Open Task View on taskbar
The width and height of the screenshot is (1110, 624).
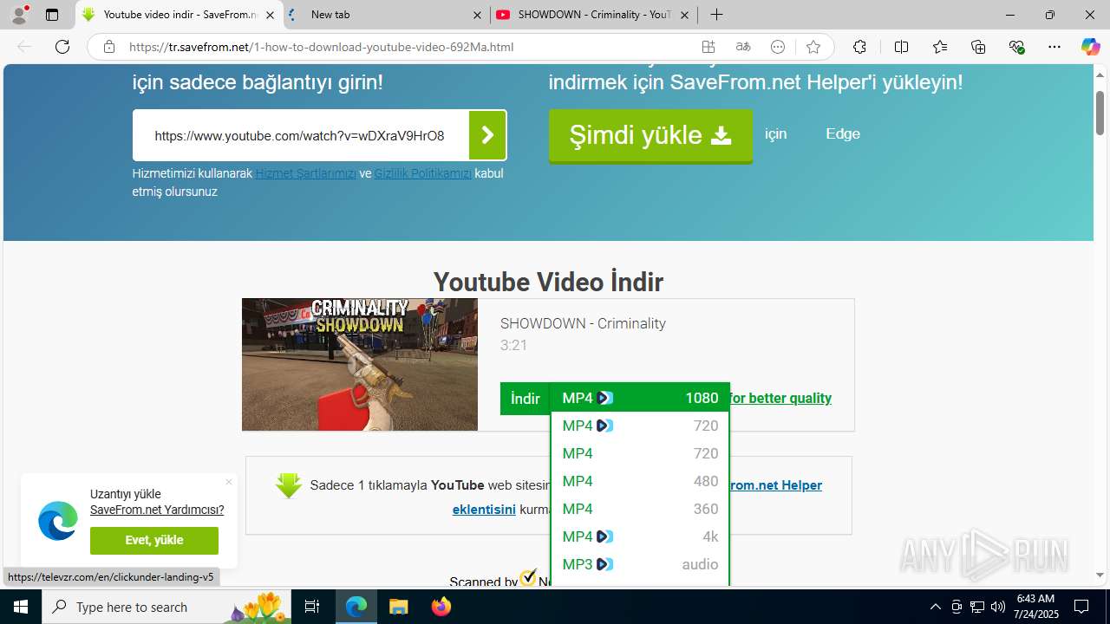[x=312, y=607]
